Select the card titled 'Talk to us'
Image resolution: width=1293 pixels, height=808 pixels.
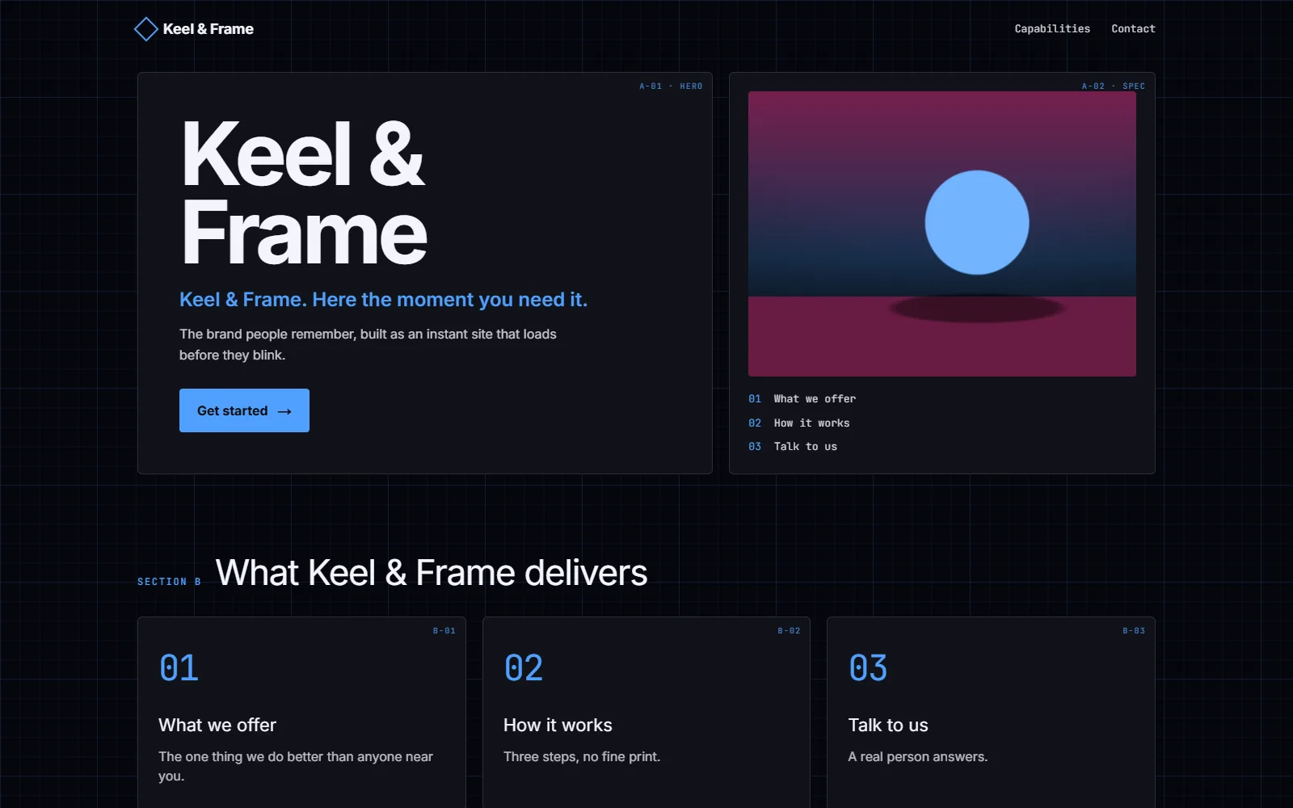pyautogui.click(x=991, y=713)
